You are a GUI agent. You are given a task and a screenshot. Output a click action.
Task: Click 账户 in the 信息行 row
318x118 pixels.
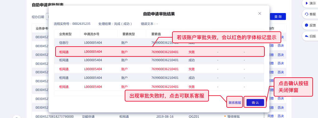[x=124, y=43]
